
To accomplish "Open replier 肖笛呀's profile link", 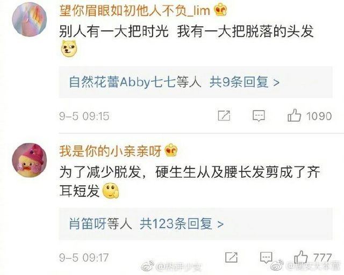I will (x=87, y=223).
